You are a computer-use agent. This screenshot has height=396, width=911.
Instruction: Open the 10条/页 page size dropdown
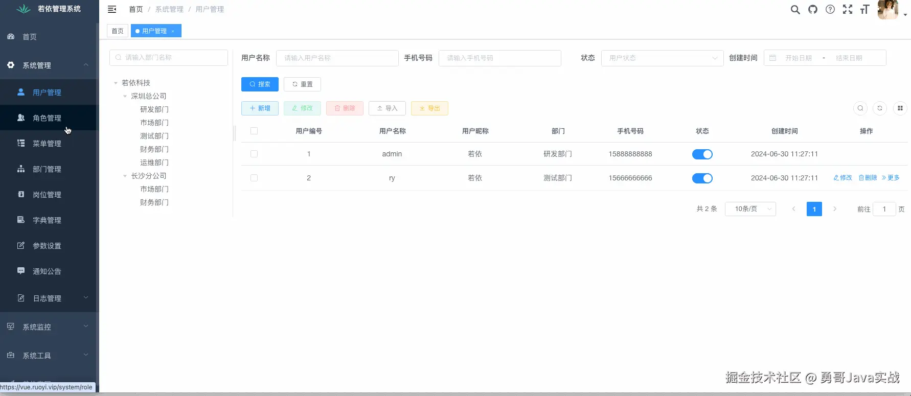[750, 209]
